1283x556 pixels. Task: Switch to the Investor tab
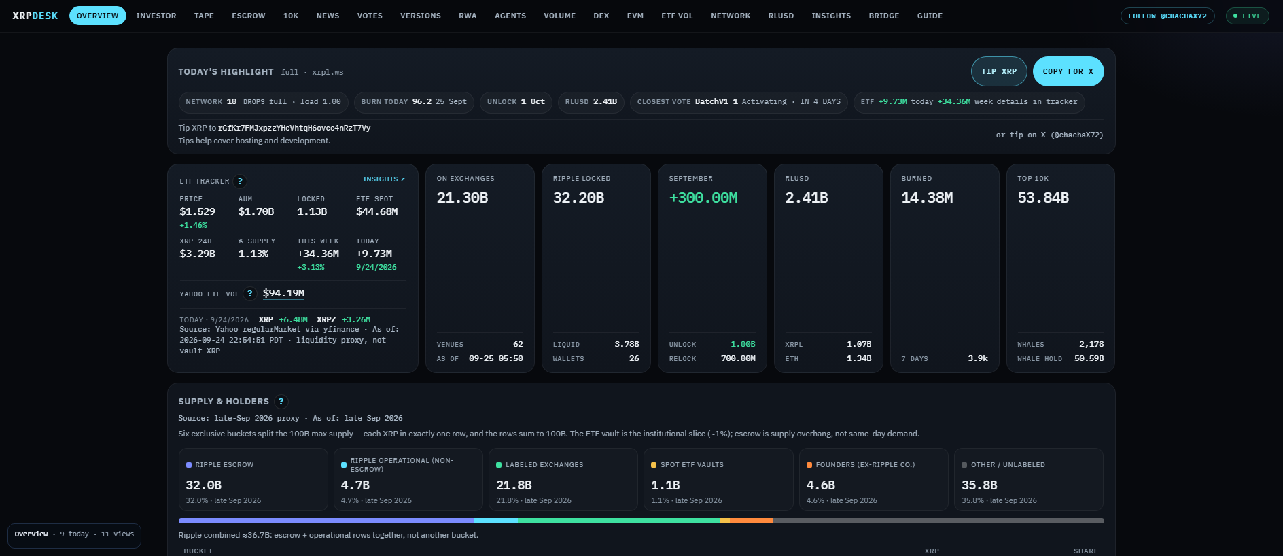[x=156, y=16]
